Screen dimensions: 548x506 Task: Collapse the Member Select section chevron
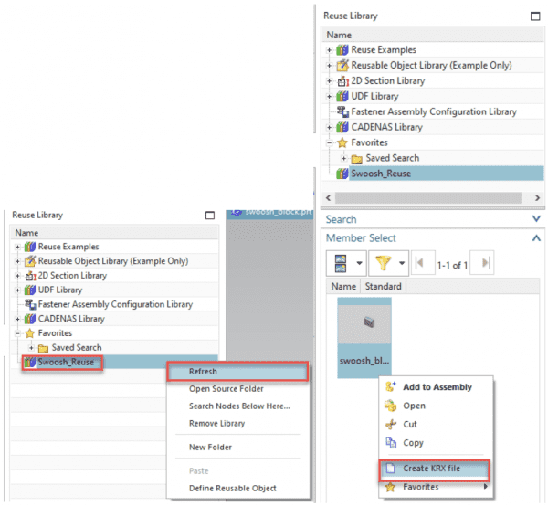pyautogui.click(x=536, y=238)
